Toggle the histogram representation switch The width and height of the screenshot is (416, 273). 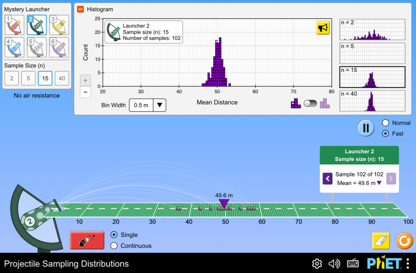tap(310, 103)
